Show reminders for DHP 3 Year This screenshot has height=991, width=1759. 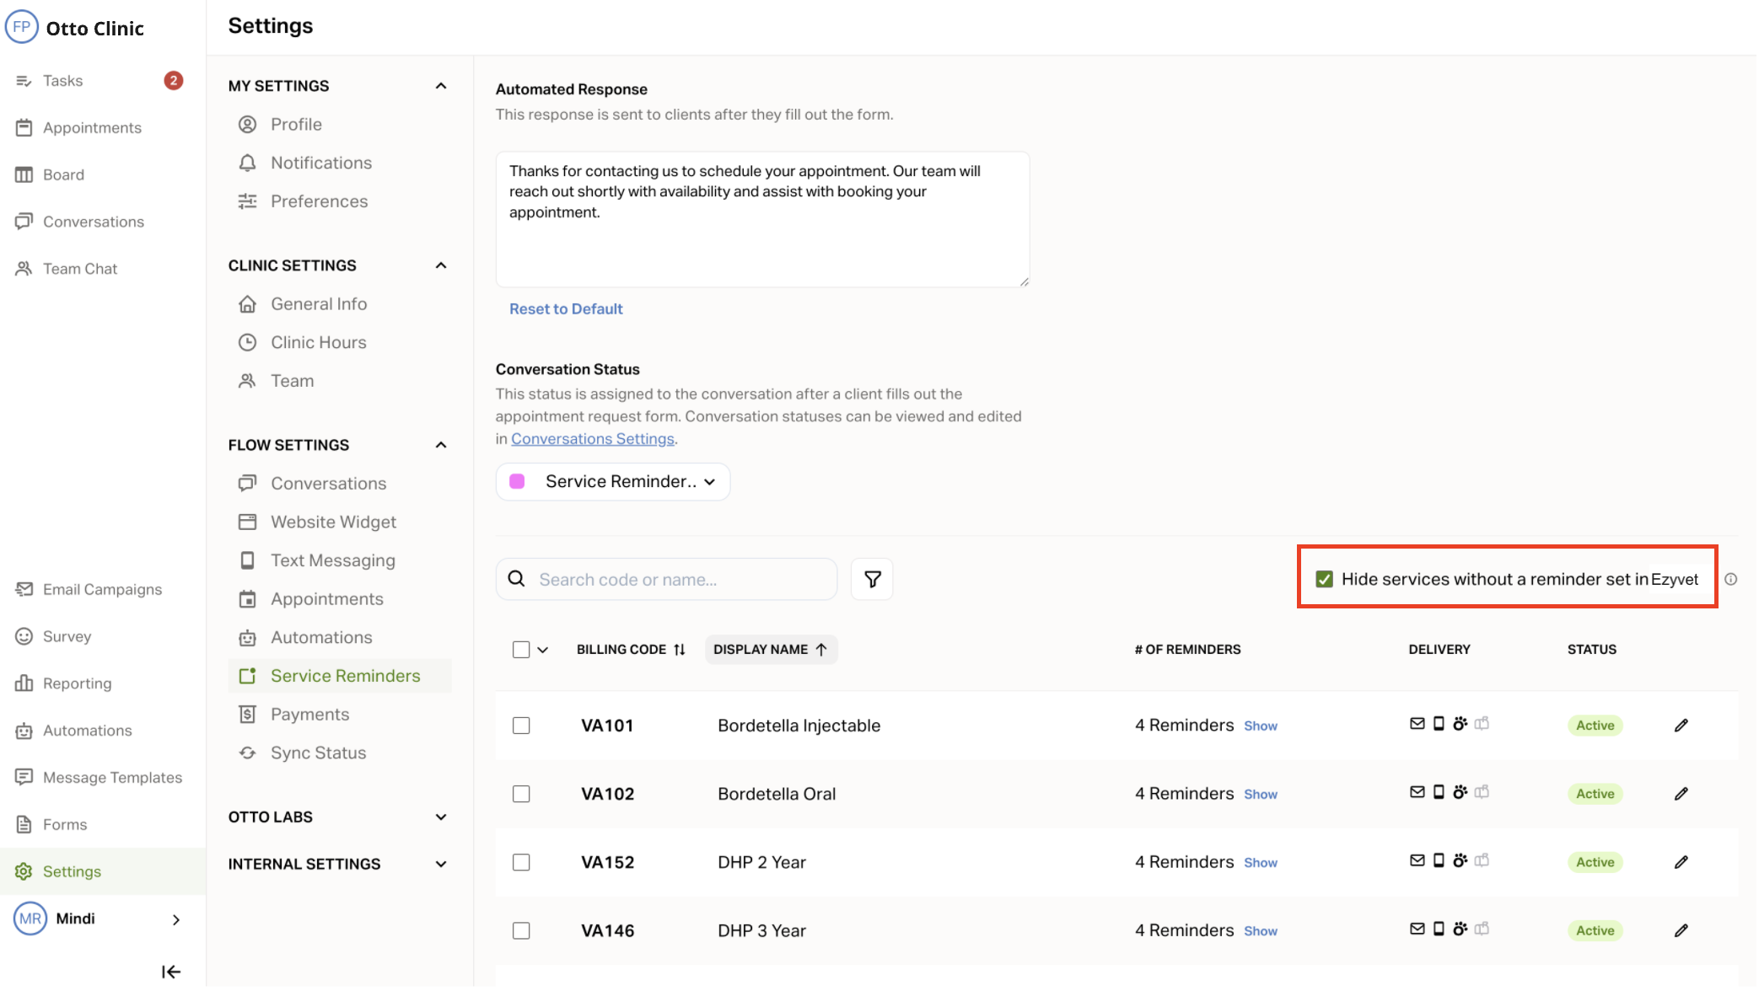click(1261, 931)
